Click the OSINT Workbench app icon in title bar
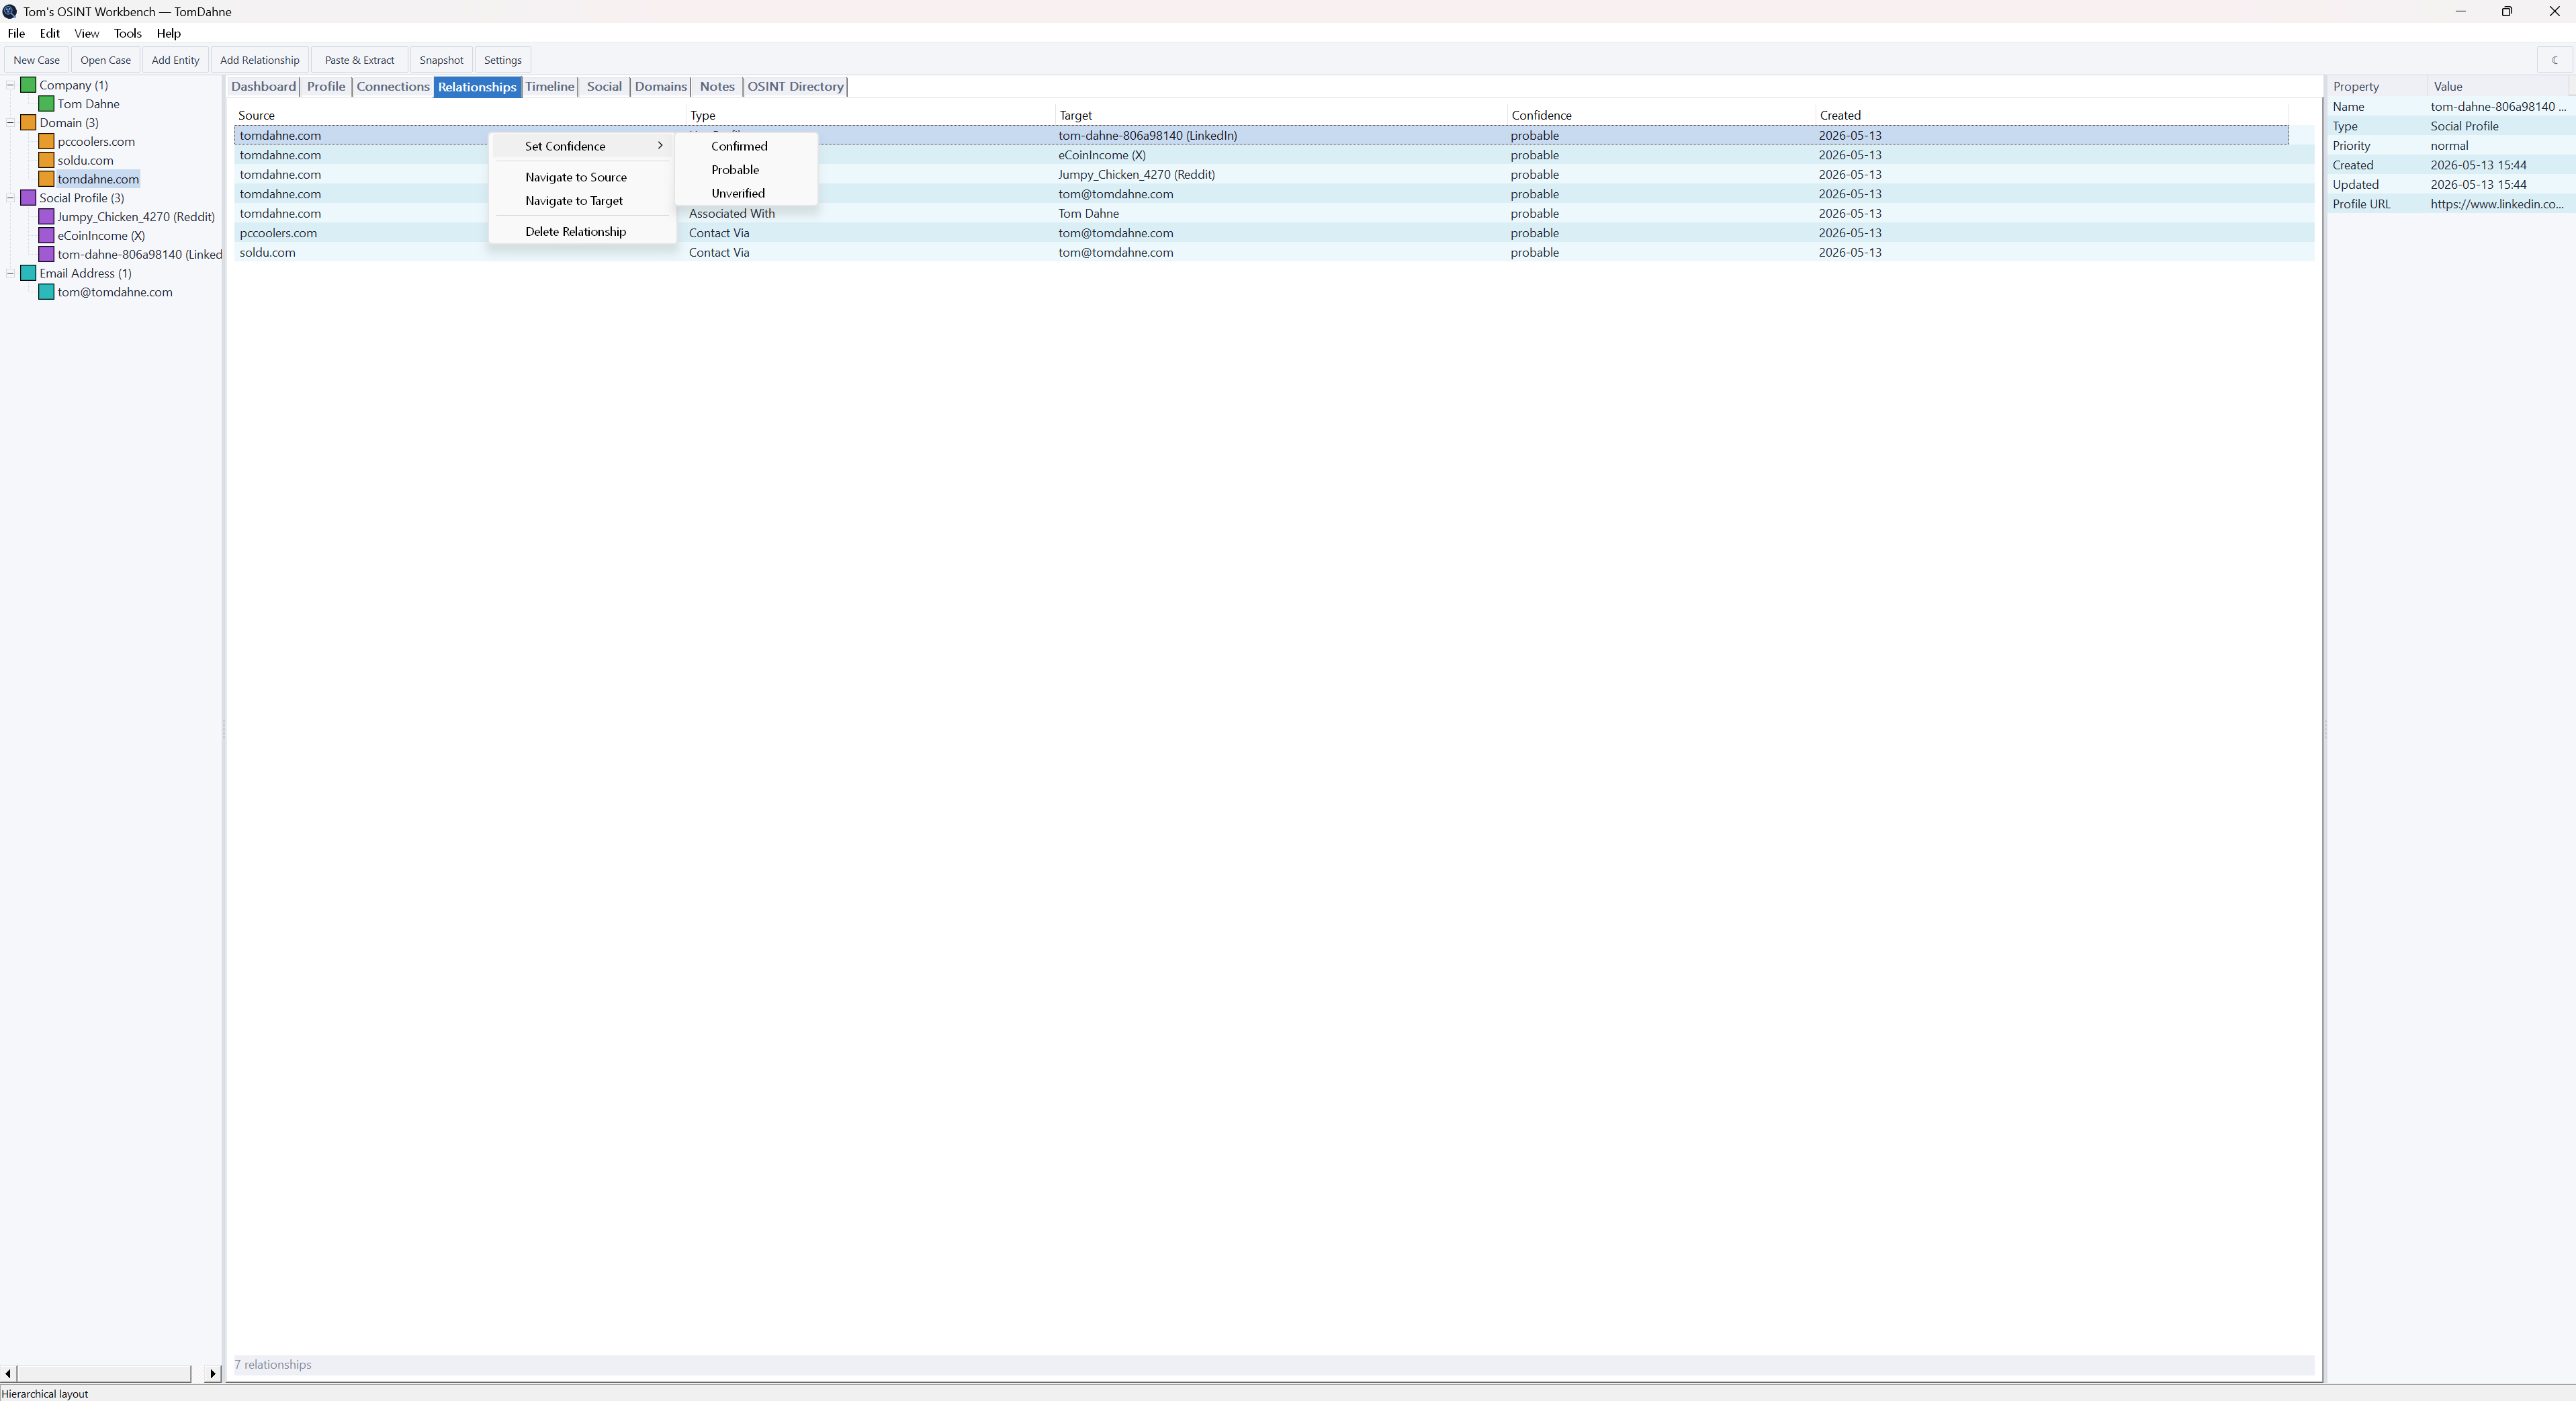The width and height of the screenshot is (2576, 1401). click(10, 11)
